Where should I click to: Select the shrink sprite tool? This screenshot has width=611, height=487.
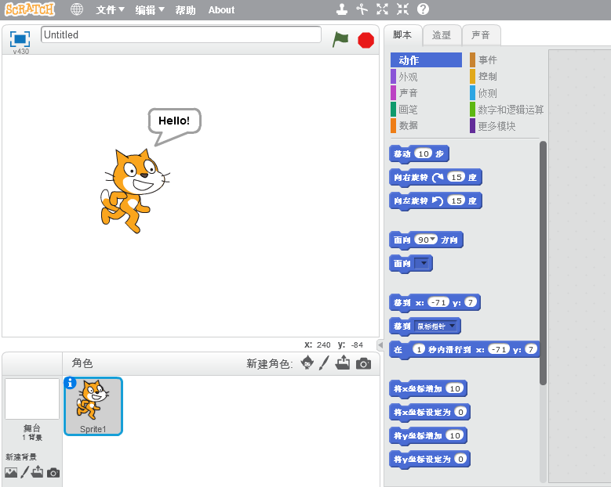(x=402, y=9)
